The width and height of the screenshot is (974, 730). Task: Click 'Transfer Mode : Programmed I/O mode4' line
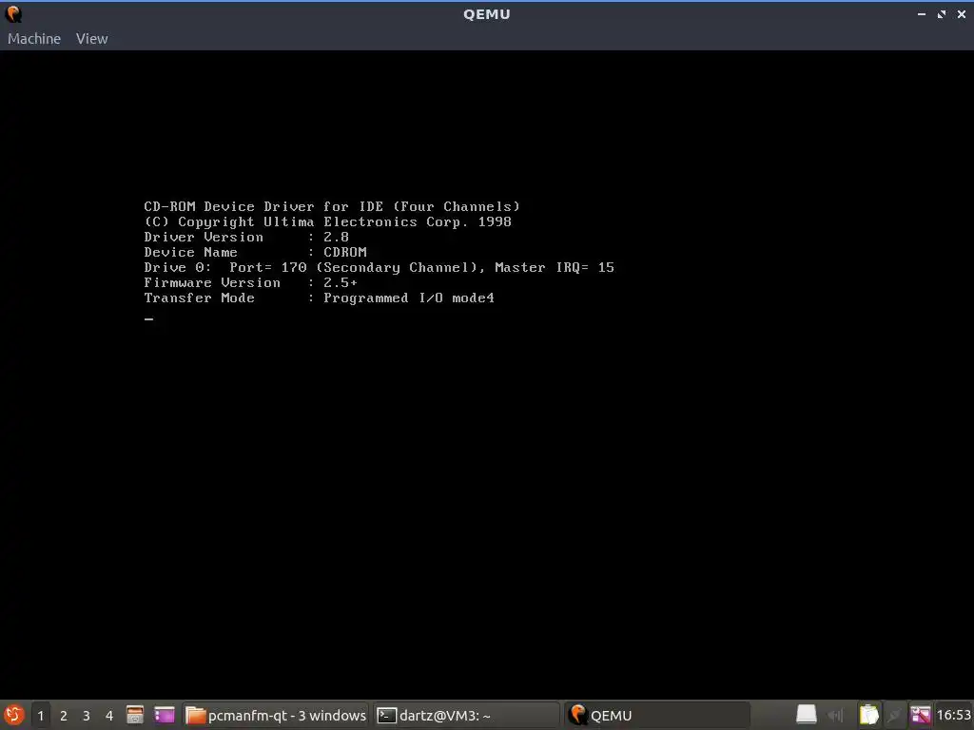320,298
